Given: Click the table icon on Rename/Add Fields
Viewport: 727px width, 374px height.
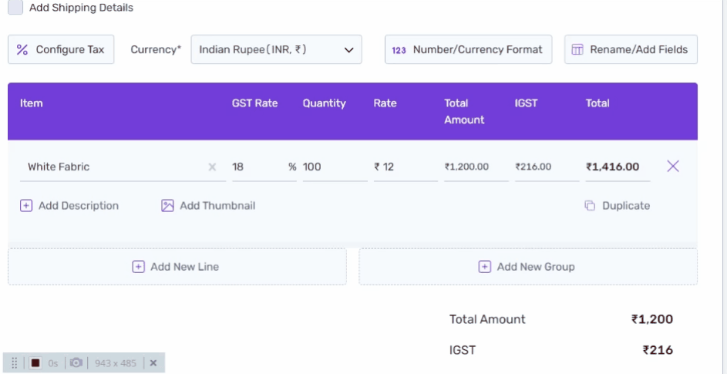Looking at the screenshot, I should pos(577,49).
